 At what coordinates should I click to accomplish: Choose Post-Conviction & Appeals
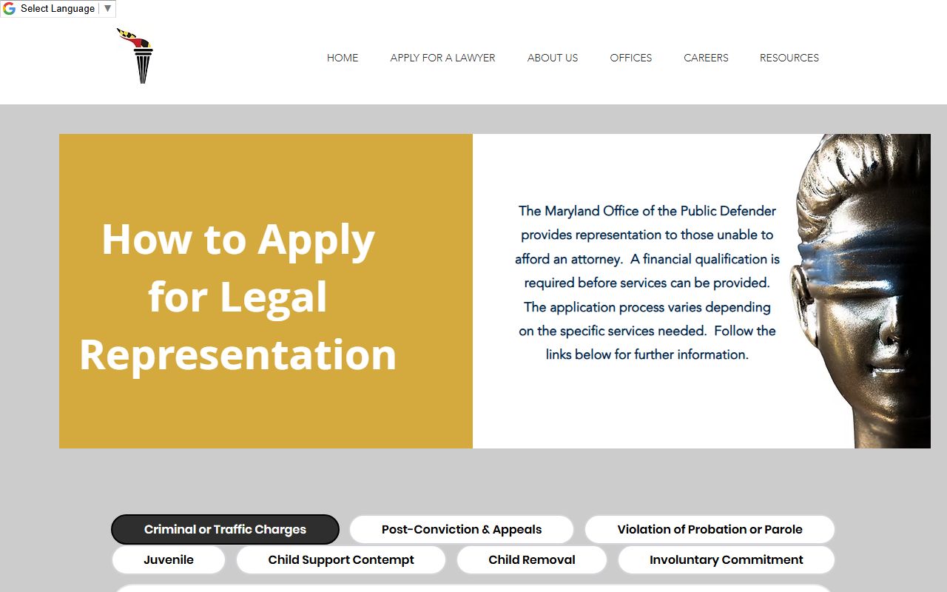click(462, 530)
